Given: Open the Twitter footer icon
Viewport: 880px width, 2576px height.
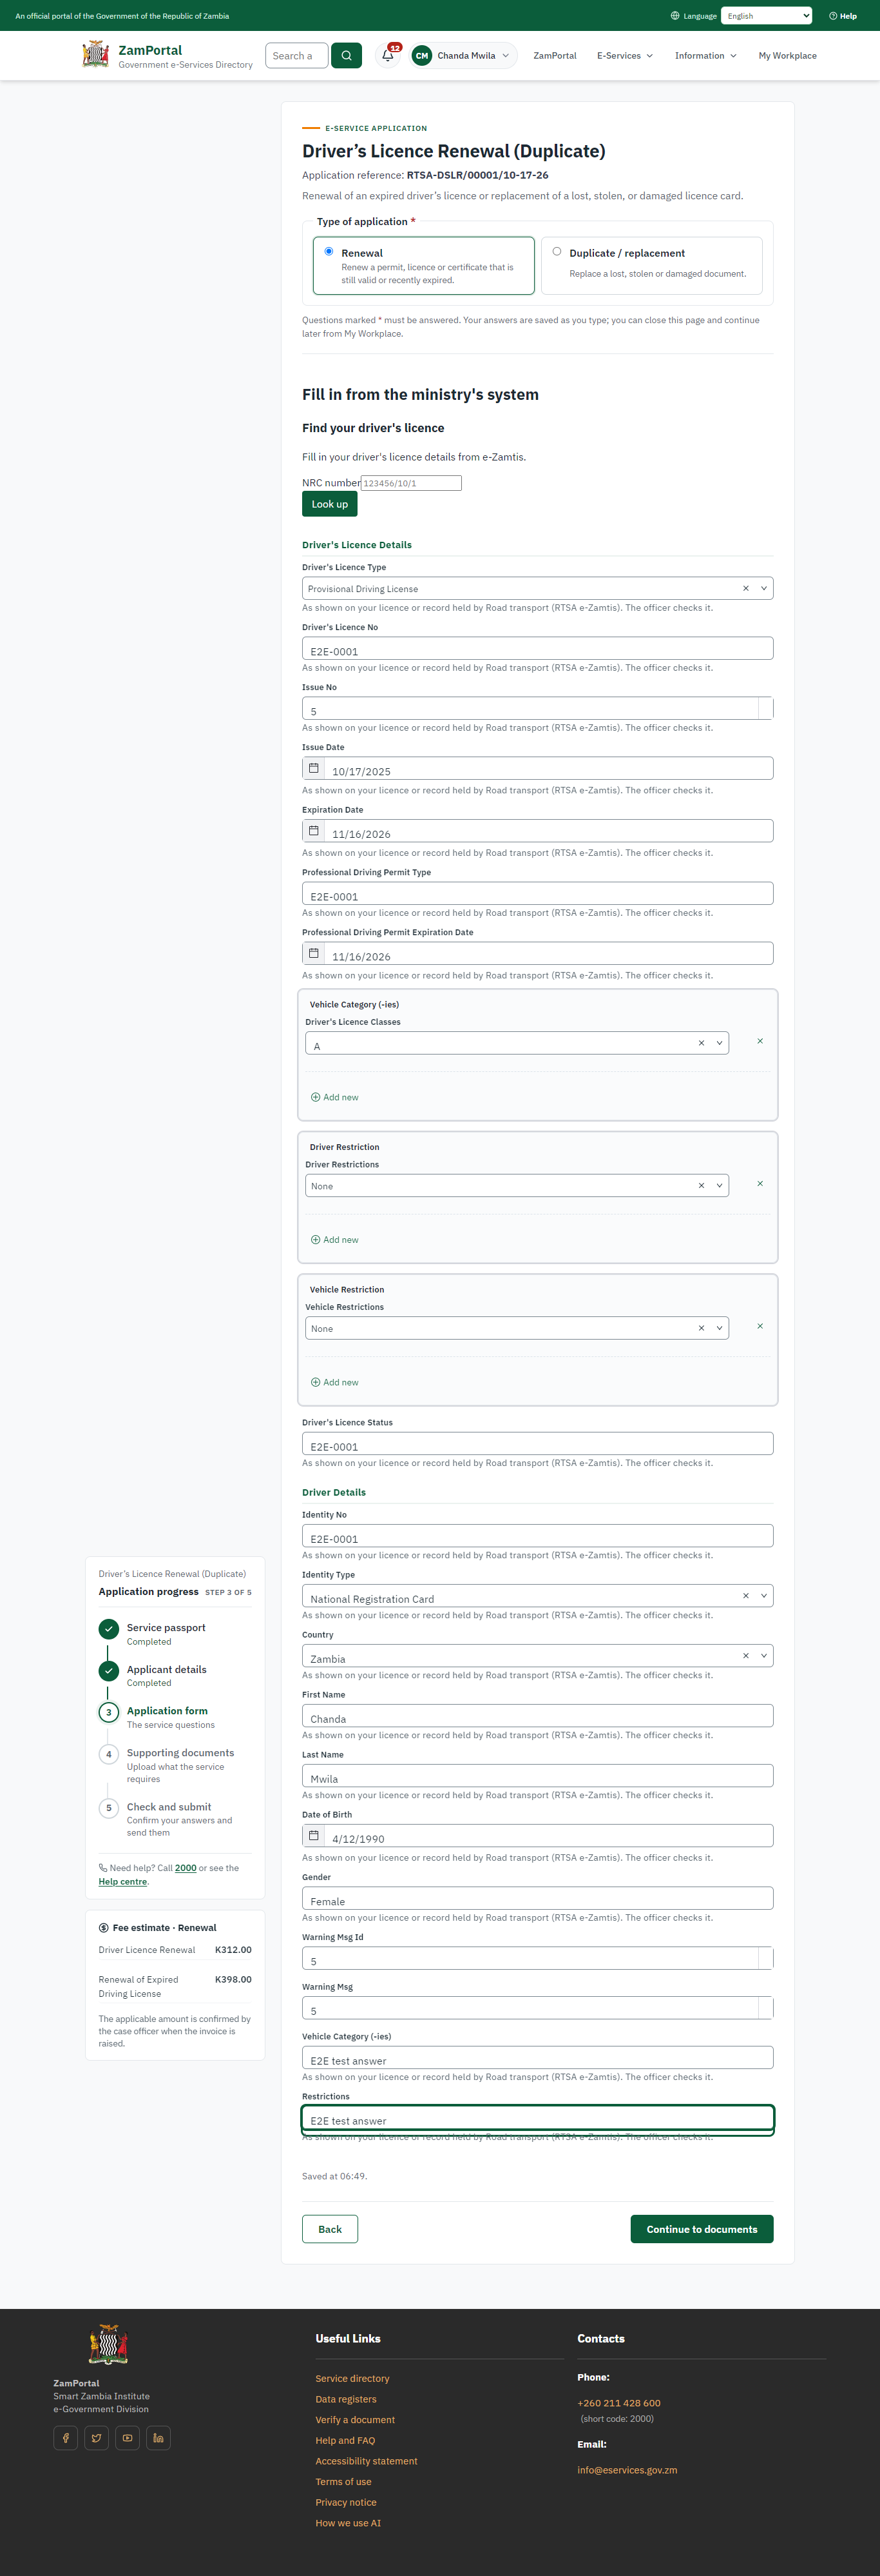Looking at the screenshot, I should pyautogui.click(x=97, y=2438).
